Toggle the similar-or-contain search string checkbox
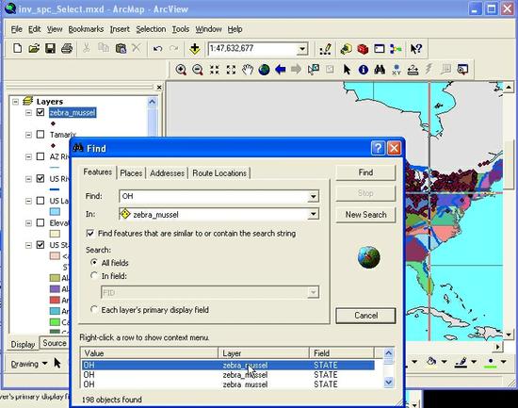 click(89, 233)
